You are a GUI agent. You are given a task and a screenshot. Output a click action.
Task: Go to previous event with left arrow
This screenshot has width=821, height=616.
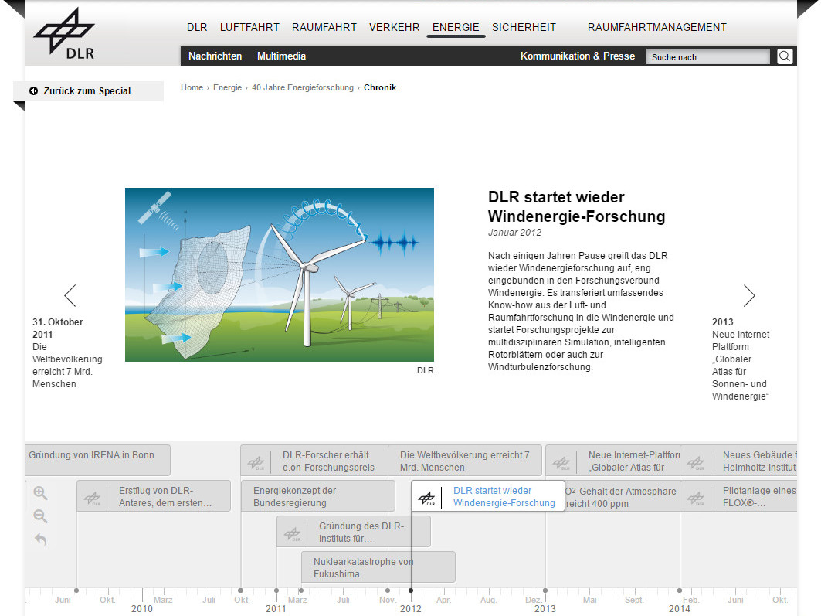pyautogui.click(x=70, y=295)
